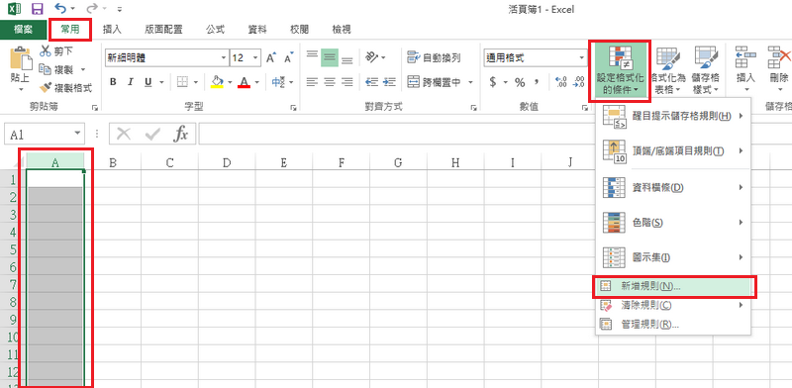This screenshot has width=792, height=388.
Task: Toggle 自動換列 wrap text
Action: 434,58
